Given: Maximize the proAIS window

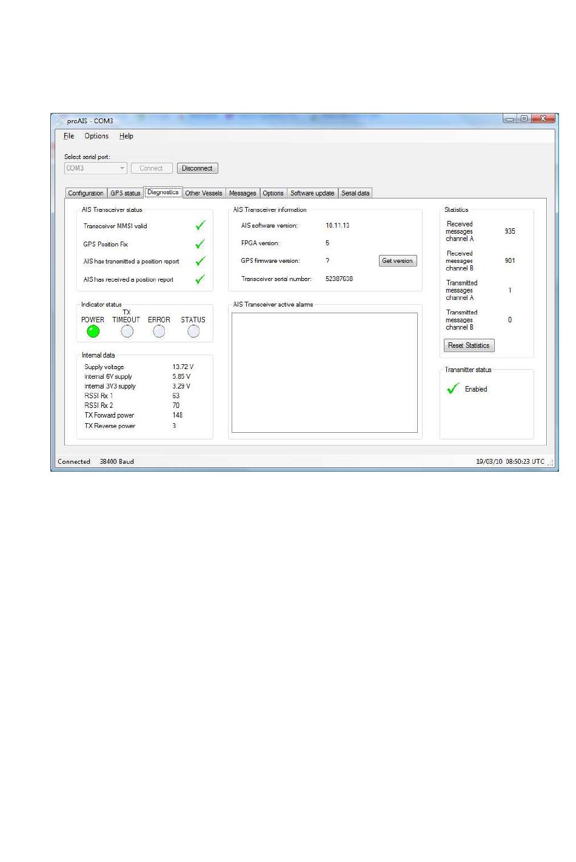Looking at the screenshot, I should [524, 119].
